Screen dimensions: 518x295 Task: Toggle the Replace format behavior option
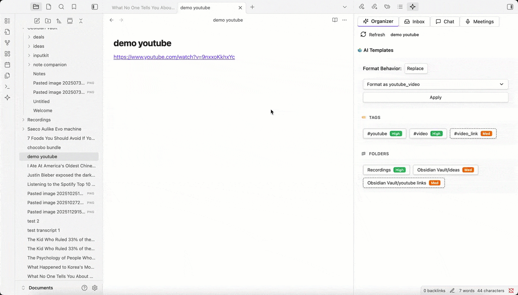(x=416, y=68)
